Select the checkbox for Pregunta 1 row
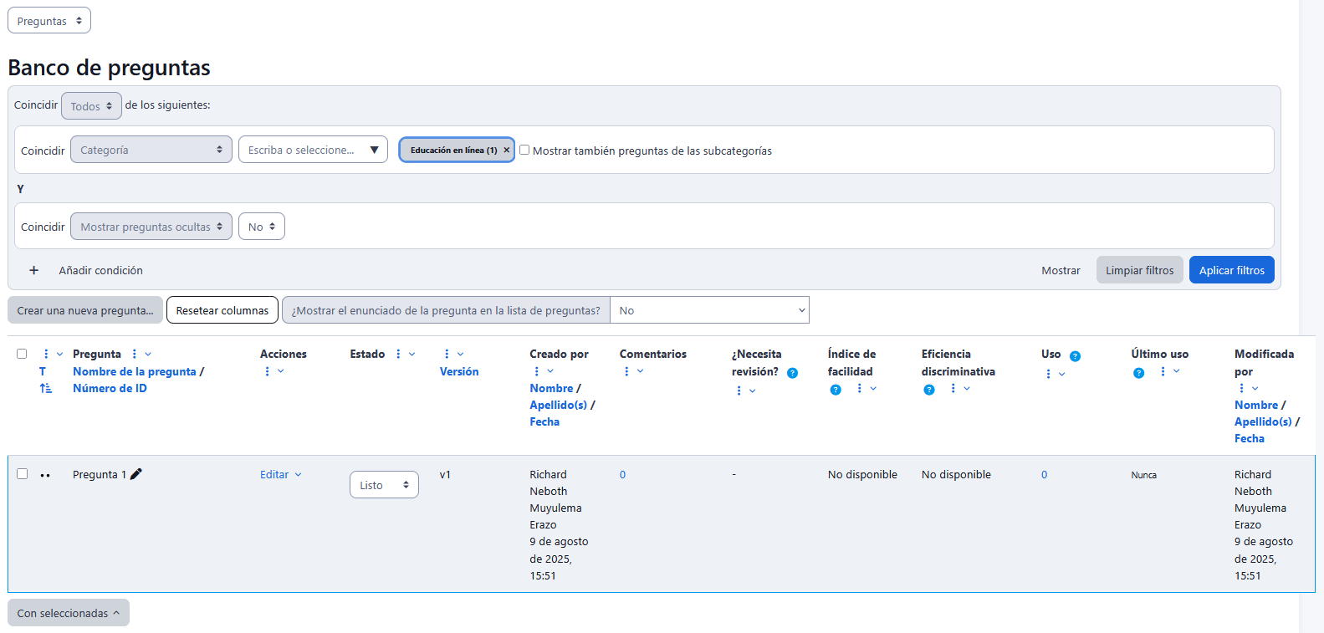1324x633 pixels. pos(23,474)
